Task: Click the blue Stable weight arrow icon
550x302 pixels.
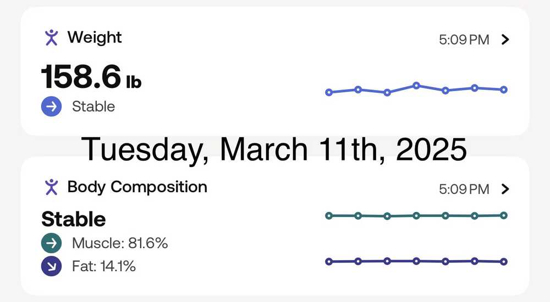Action: click(x=51, y=107)
